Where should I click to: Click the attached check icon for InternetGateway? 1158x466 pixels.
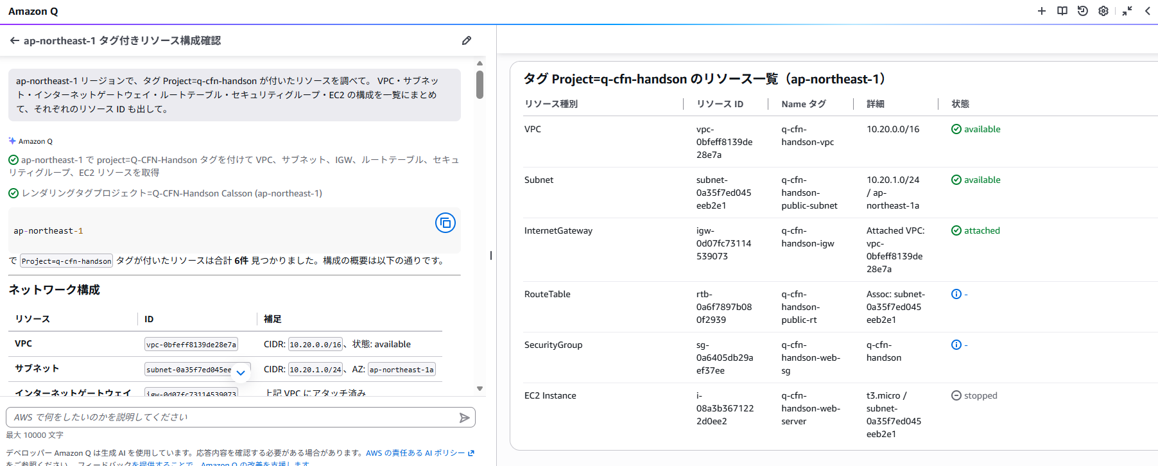coord(956,230)
